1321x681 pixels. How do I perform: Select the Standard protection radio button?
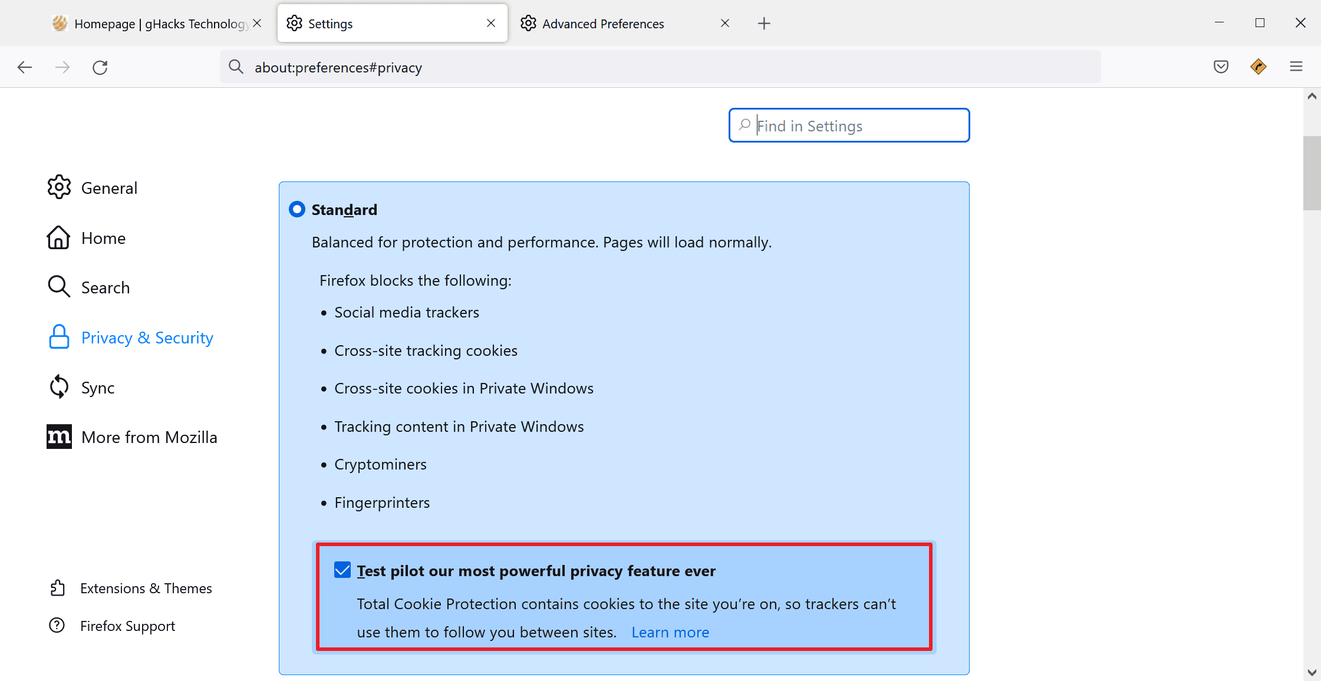298,209
